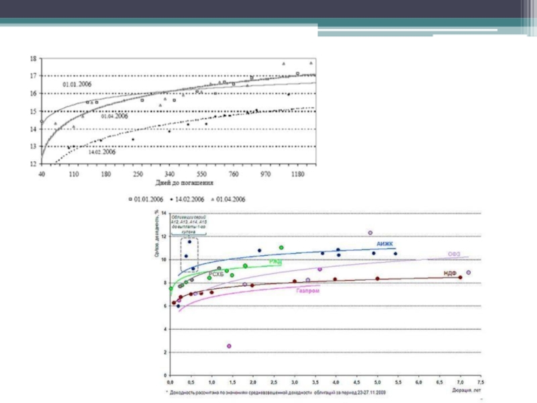This screenshot has height=403, width=537.
Task: Click the dot legend marker for 14.02.2006
Action: (172, 199)
